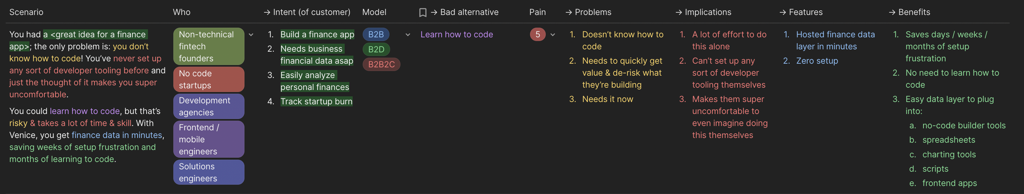Click the arrow icon next to Bad alternative
This screenshot has height=194, width=1024.
pos(434,13)
